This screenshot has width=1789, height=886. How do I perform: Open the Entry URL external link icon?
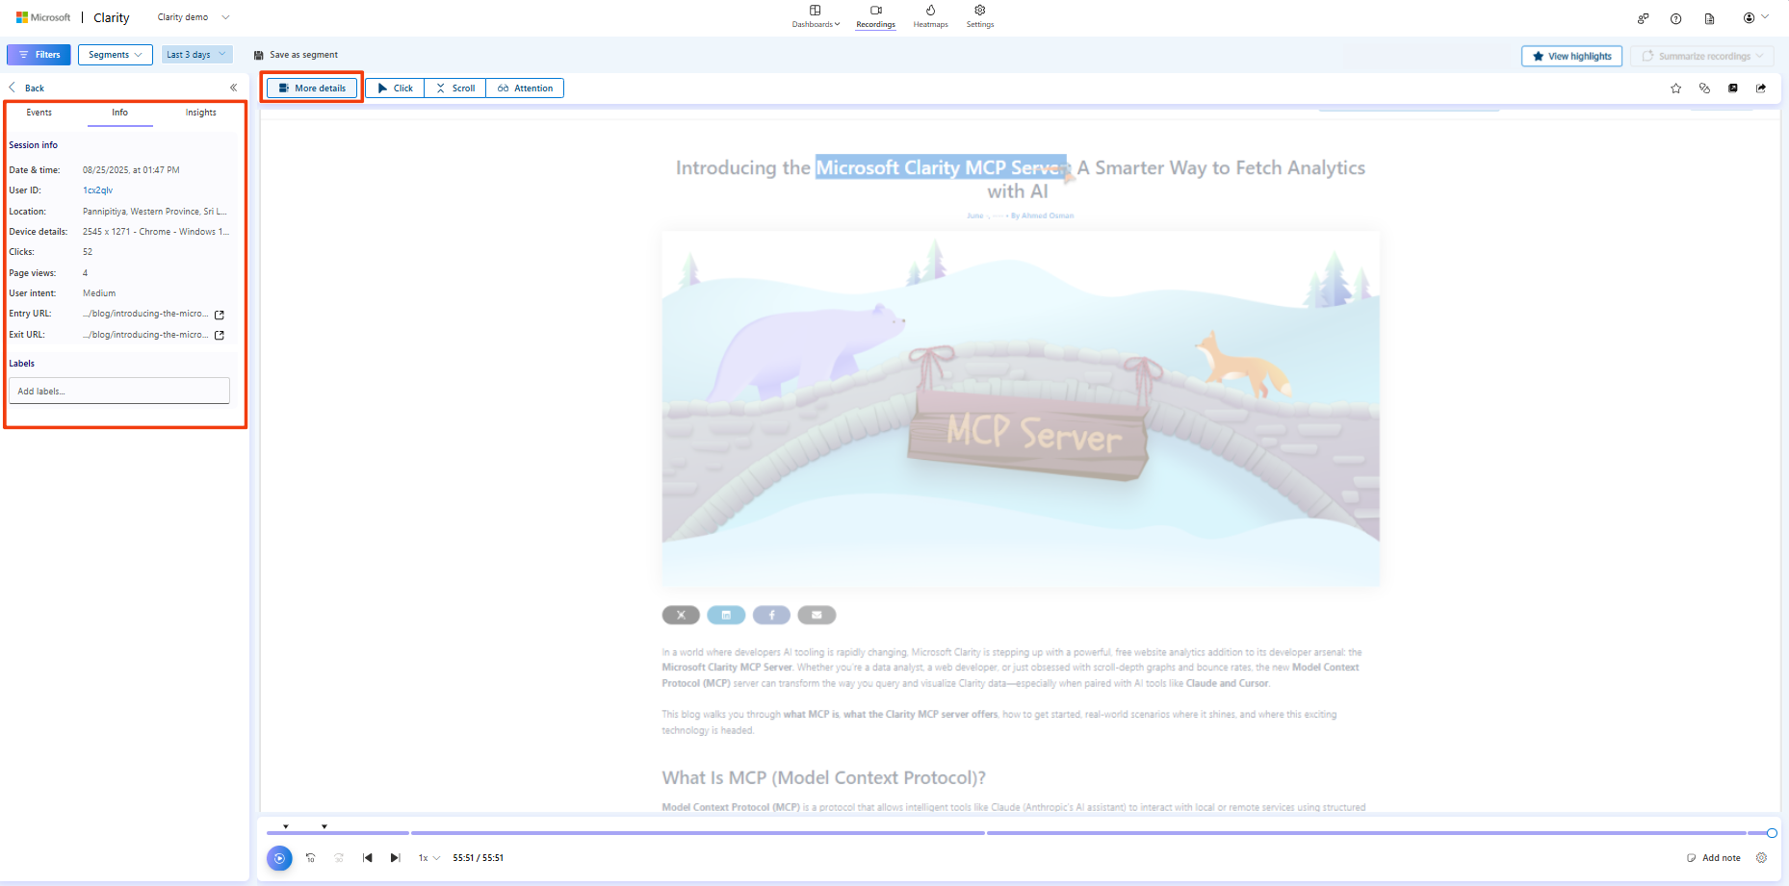tap(220, 315)
